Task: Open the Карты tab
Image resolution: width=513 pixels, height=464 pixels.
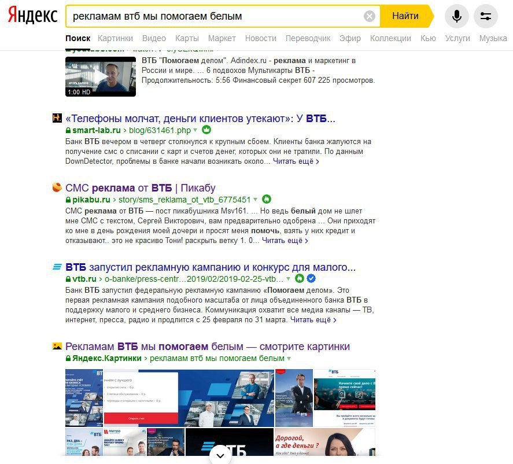Action: (187, 38)
